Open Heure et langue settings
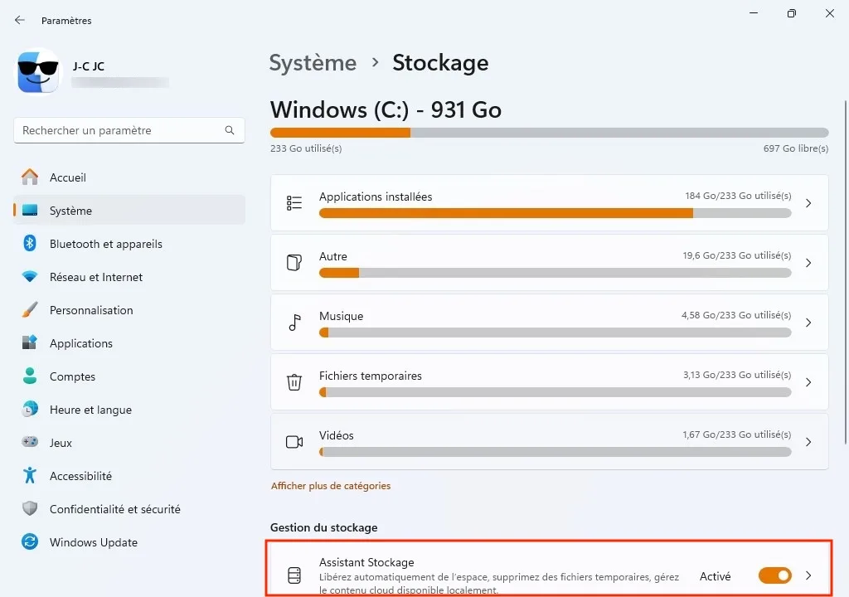Screen dimensions: 849x597 [129, 410]
